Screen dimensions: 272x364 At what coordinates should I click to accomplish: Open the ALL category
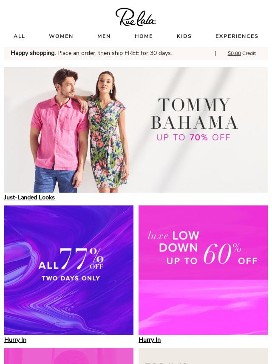(19, 36)
